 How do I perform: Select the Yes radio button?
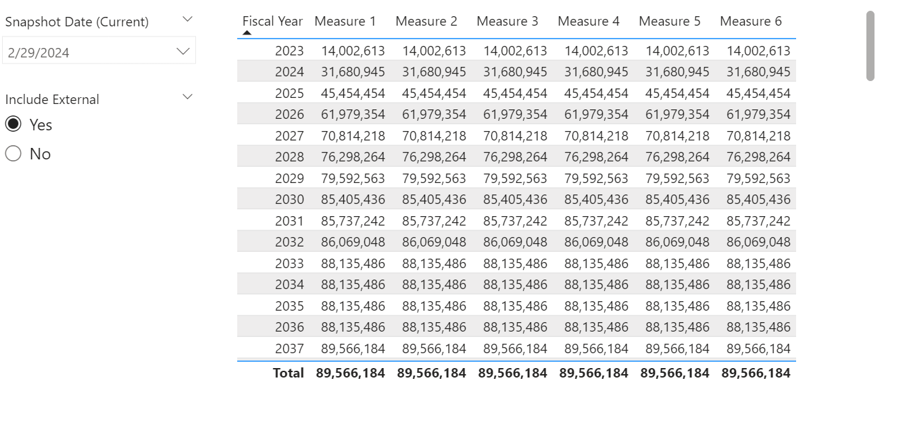(14, 124)
